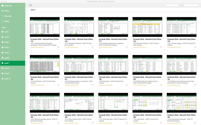Open the History section
Viewport: 201px width, 125px height.
[13, 11]
